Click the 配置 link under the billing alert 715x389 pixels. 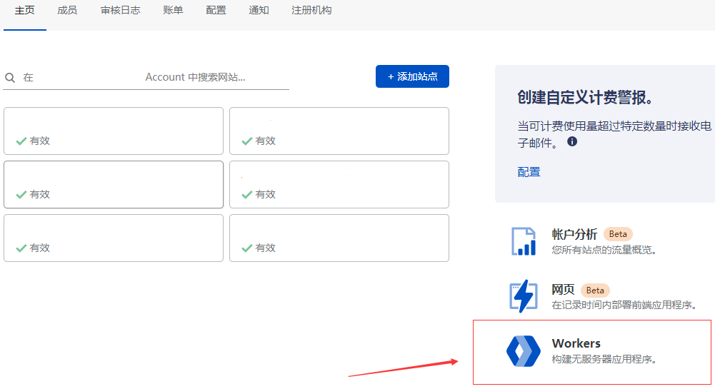coord(529,172)
